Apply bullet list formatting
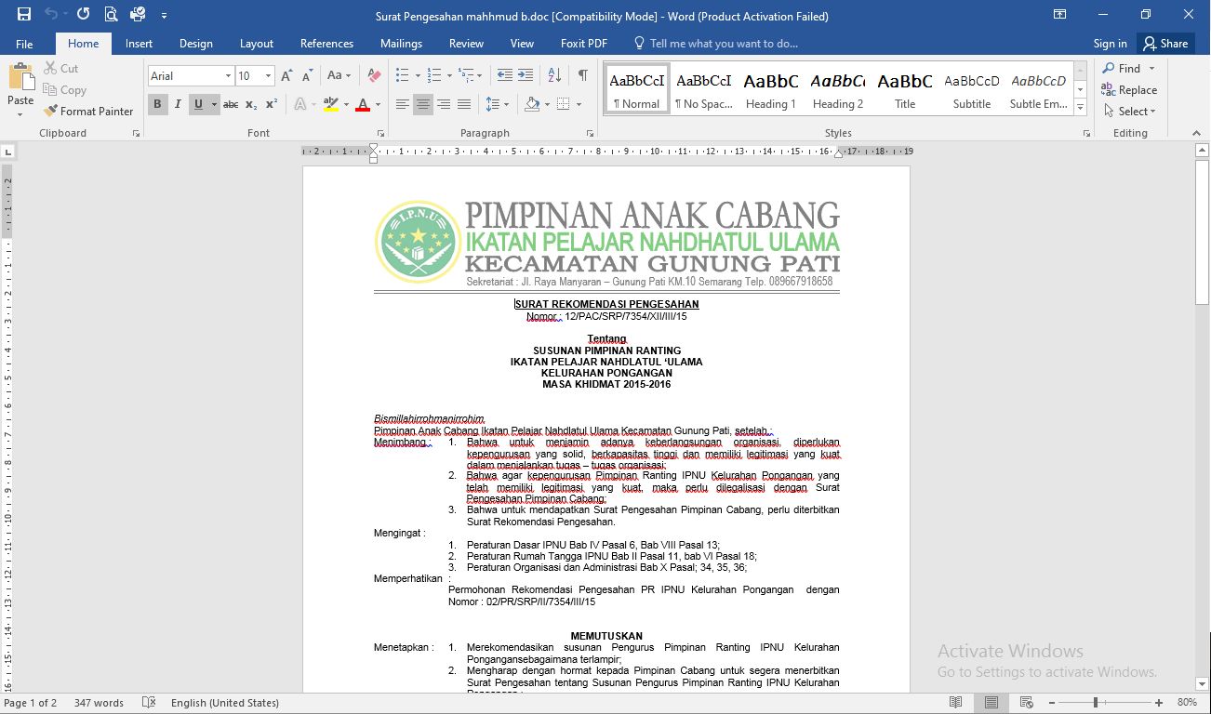1211x714 pixels. coord(402,75)
